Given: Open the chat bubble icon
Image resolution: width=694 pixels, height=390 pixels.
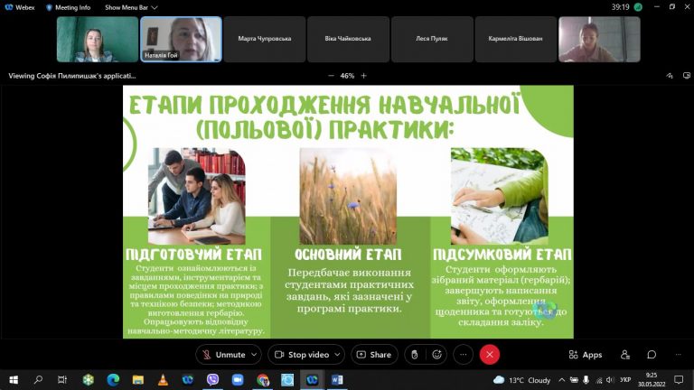Looking at the screenshot, I should (652, 355).
